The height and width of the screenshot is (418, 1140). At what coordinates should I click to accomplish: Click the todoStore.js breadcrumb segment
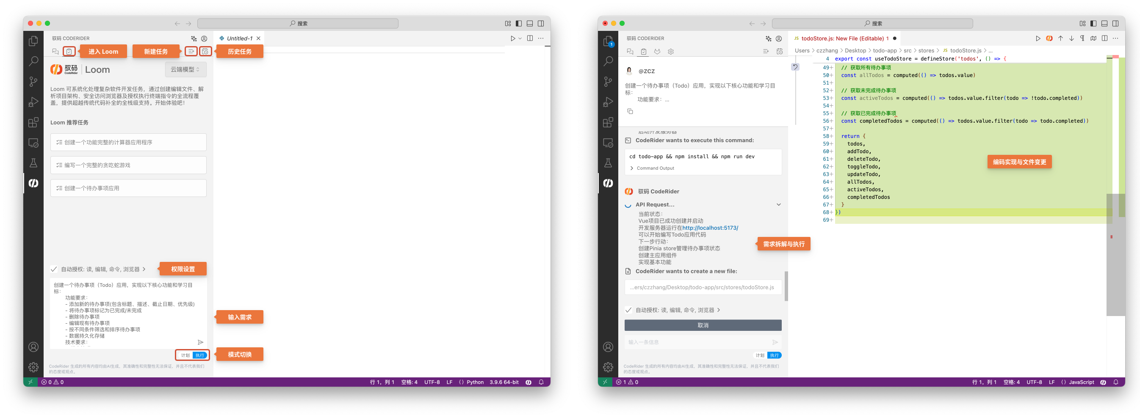pyautogui.click(x=965, y=50)
